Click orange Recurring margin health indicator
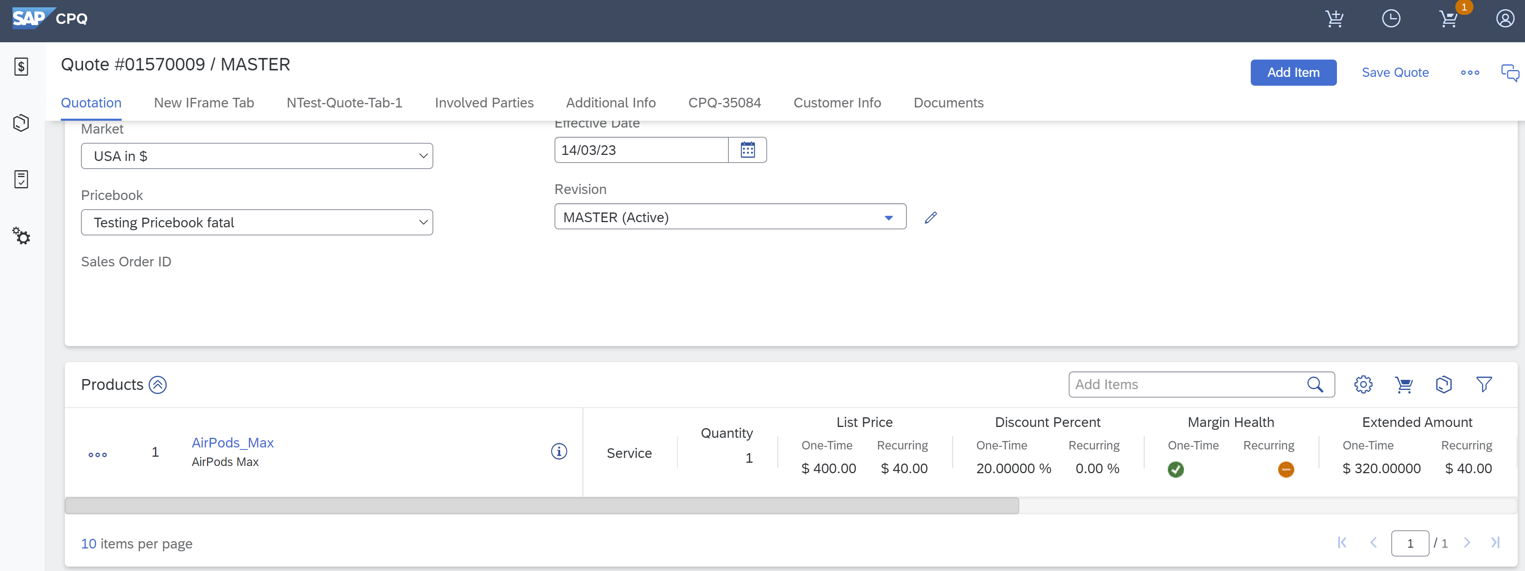 pos(1286,469)
